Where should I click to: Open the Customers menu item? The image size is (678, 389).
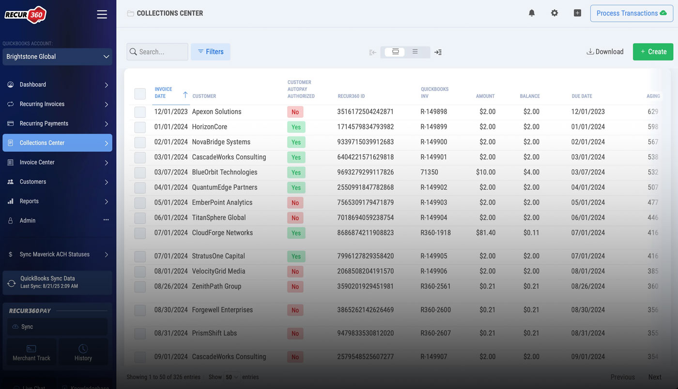tap(57, 182)
